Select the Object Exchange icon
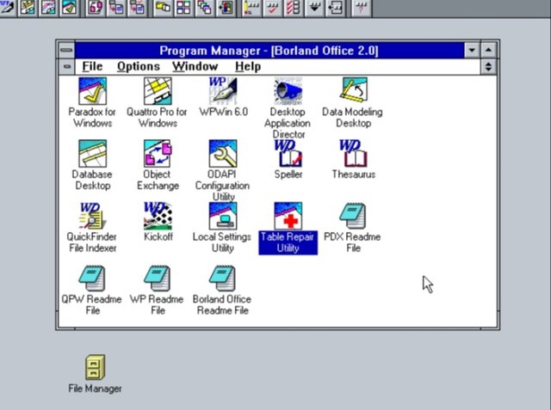The width and height of the screenshot is (551, 410). pyautogui.click(x=158, y=153)
